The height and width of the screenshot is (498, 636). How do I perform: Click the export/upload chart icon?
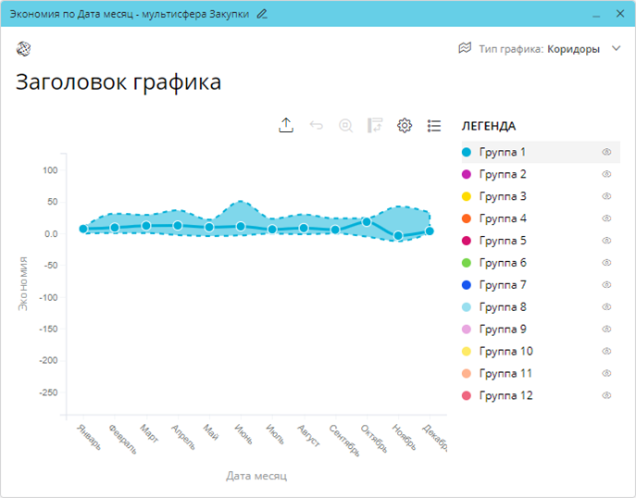pos(286,126)
